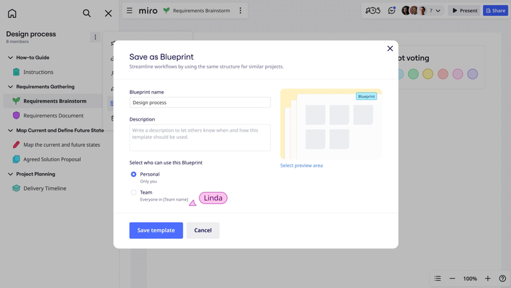The height and width of the screenshot is (288, 511).
Task: Open the comments chat icon
Action: coord(392,10)
